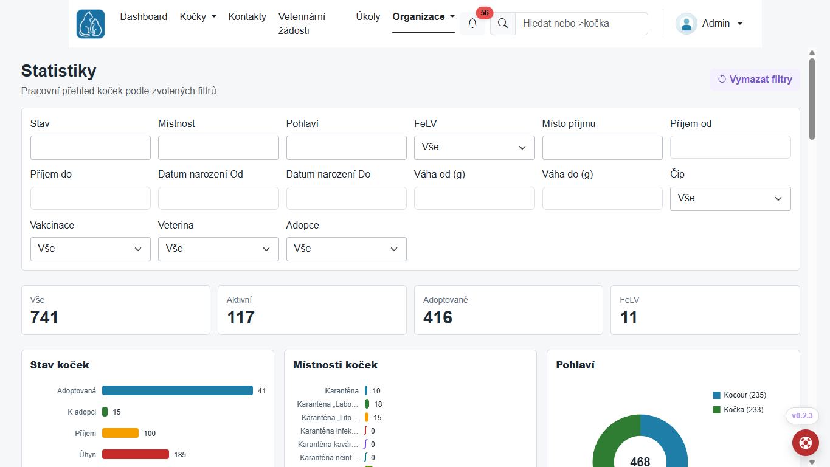
Task: Click the page vertical scrollbar thumb
Action: point(812,99)
